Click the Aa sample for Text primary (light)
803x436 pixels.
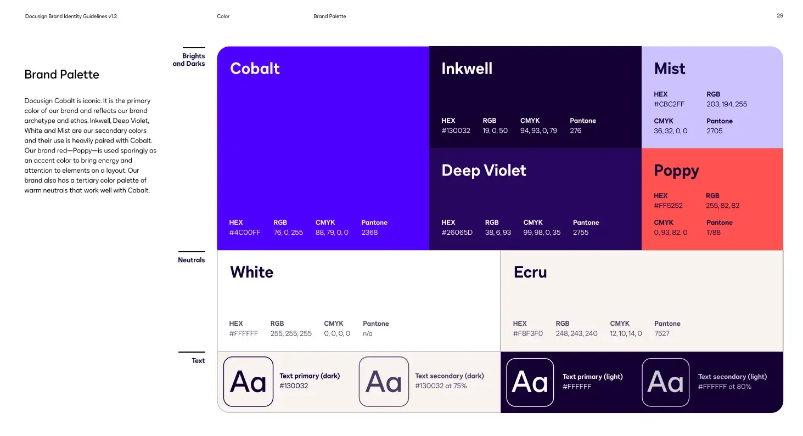[530, 382]
